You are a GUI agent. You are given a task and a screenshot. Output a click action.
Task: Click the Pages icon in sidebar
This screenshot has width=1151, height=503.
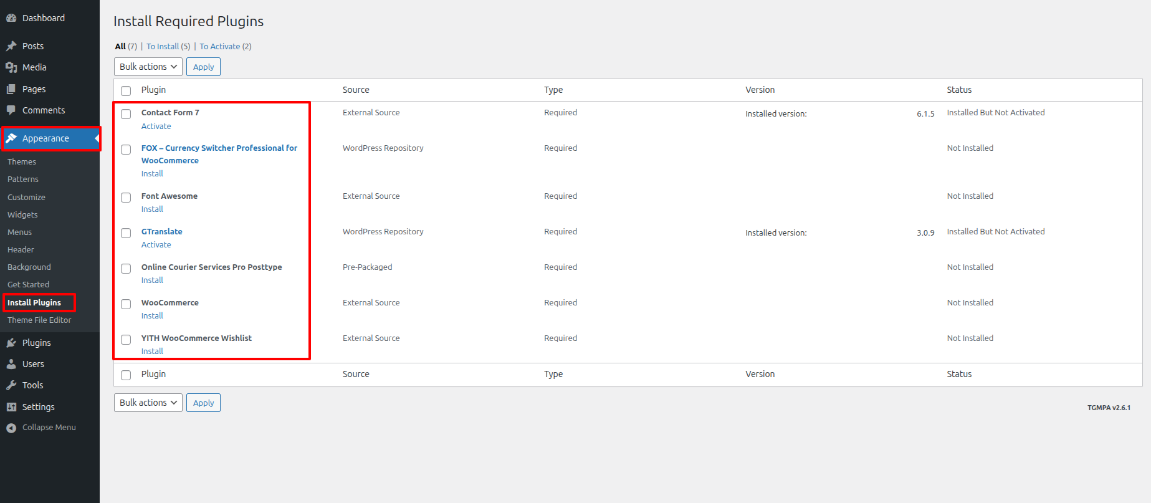(x=11, y=89)
